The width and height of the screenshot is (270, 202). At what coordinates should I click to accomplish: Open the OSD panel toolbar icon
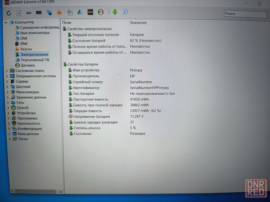coord(90,12)
